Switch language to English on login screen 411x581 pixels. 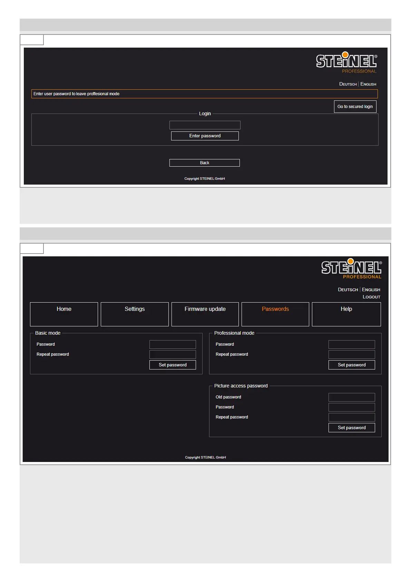coord(368,84)
